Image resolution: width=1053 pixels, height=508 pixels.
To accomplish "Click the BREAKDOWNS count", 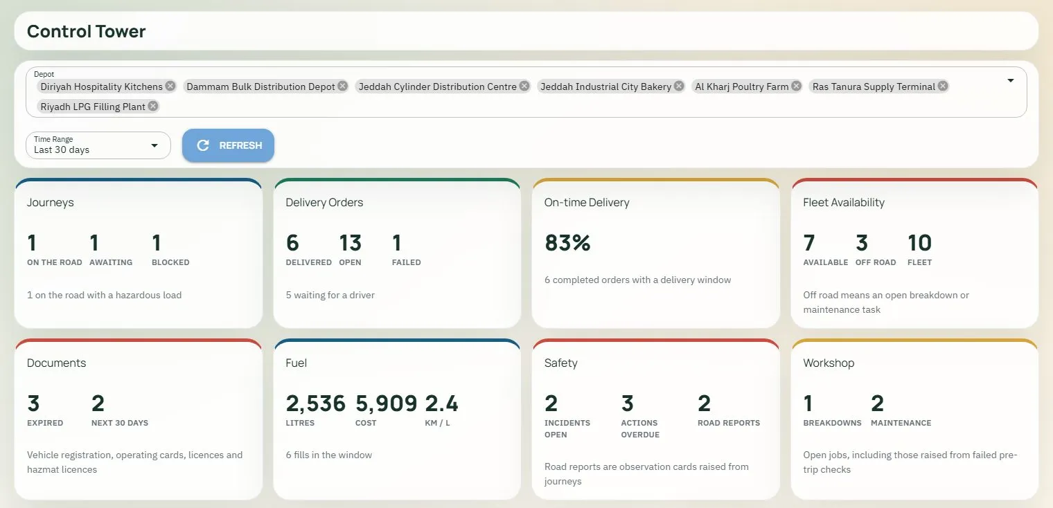I will (x=808, y=403).
